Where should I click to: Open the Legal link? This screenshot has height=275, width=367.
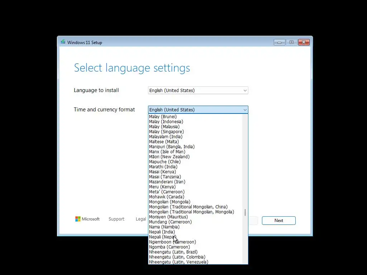(140, 219)
